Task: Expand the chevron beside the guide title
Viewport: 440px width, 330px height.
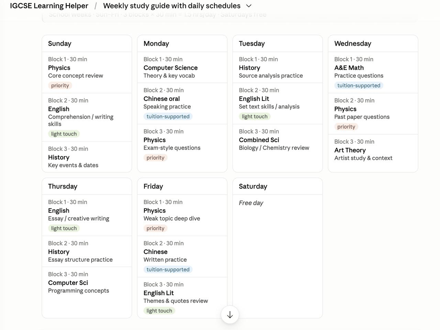Action: pos(249,6)
